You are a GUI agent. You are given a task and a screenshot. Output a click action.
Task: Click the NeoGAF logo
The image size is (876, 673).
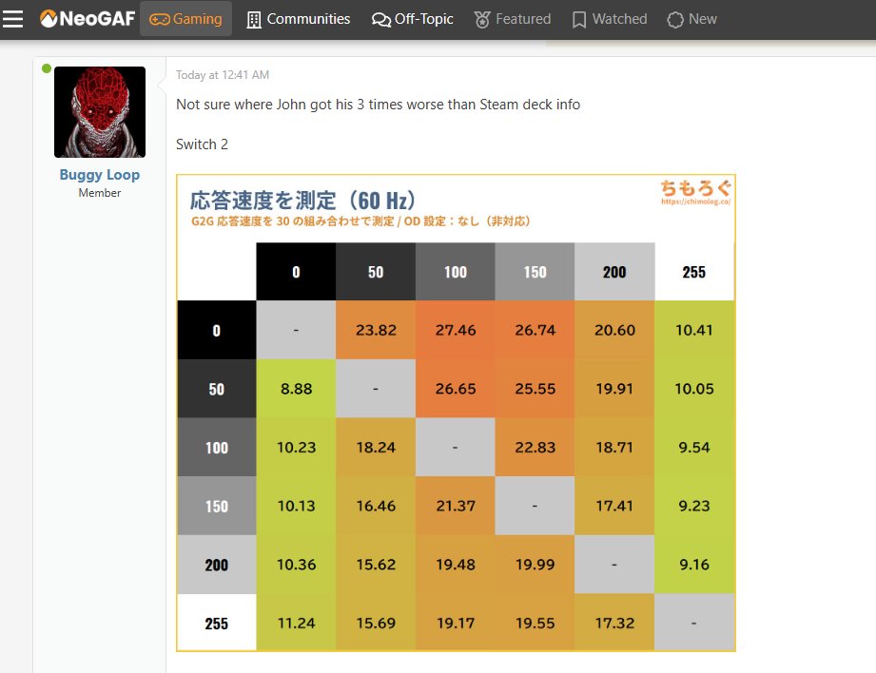pyautogui.click(x=88, y=19)
